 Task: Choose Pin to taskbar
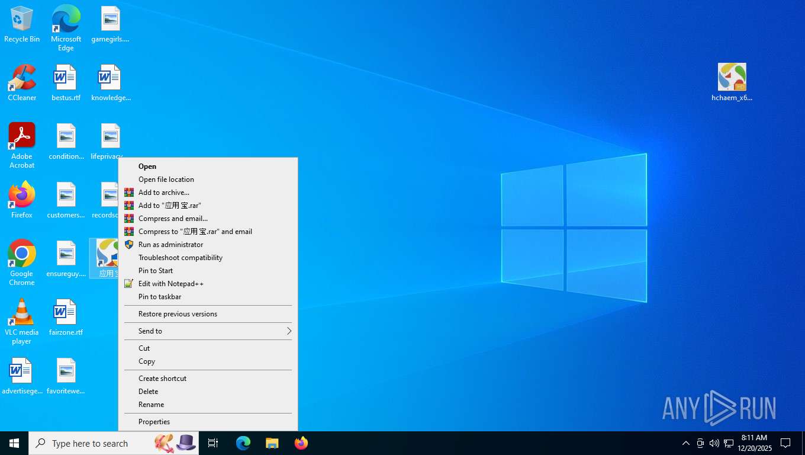pos(208,297)
